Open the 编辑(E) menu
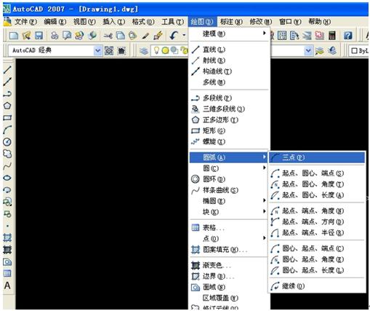The width and height of the screenshot is (370, 311). [55, 22]
